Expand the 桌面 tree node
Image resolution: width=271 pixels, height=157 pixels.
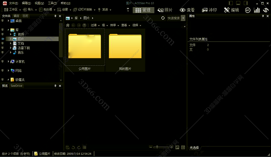pos(8,21)
